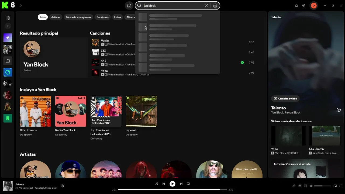Select the Todo filter chip
The width and height of the screenshot is (345, 194).
point(43,17)
